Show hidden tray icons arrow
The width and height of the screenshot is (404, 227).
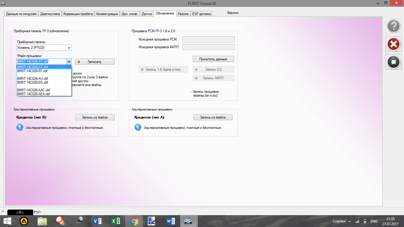350,221
